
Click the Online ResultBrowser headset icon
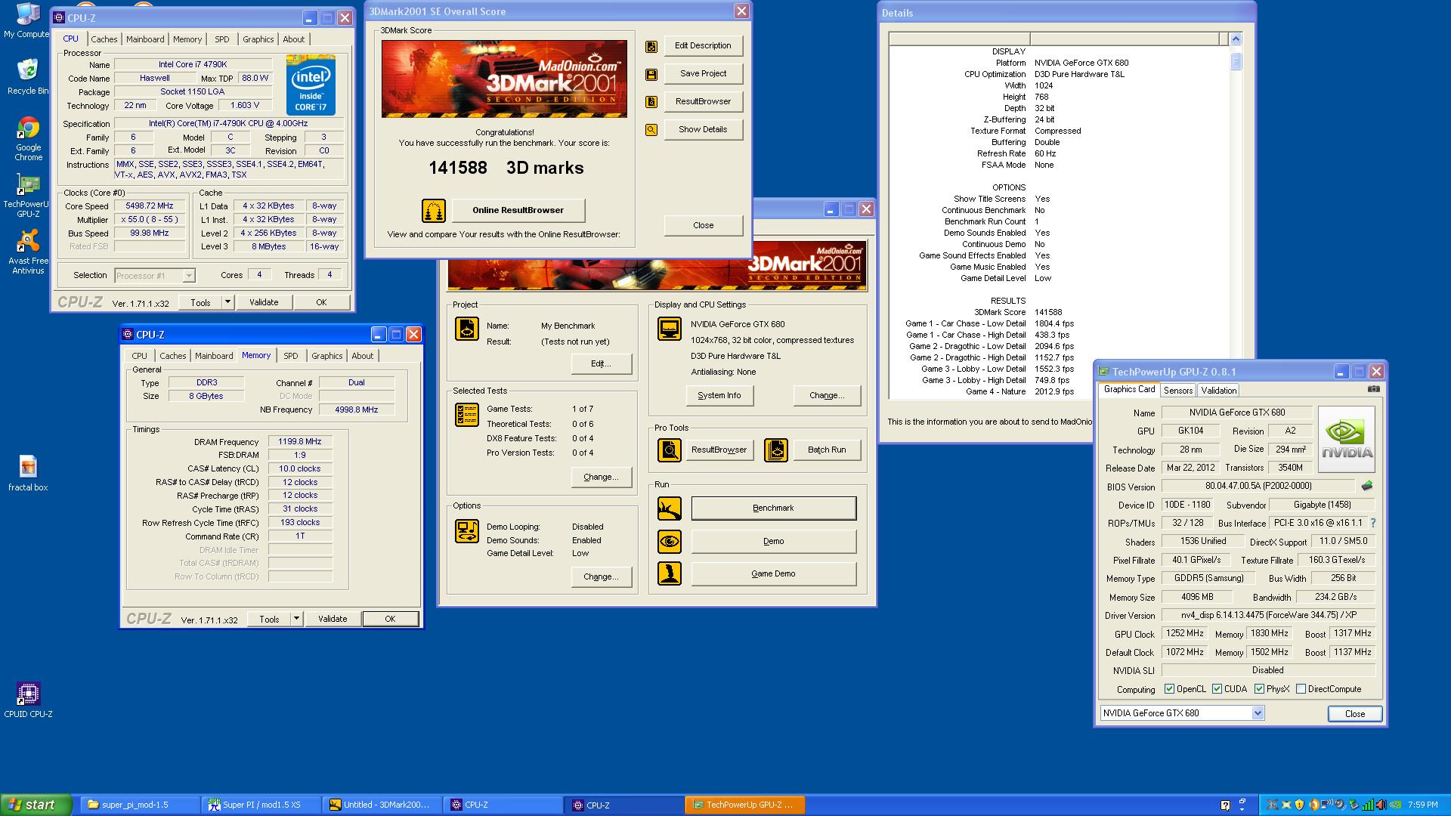[x=433, y=211]
